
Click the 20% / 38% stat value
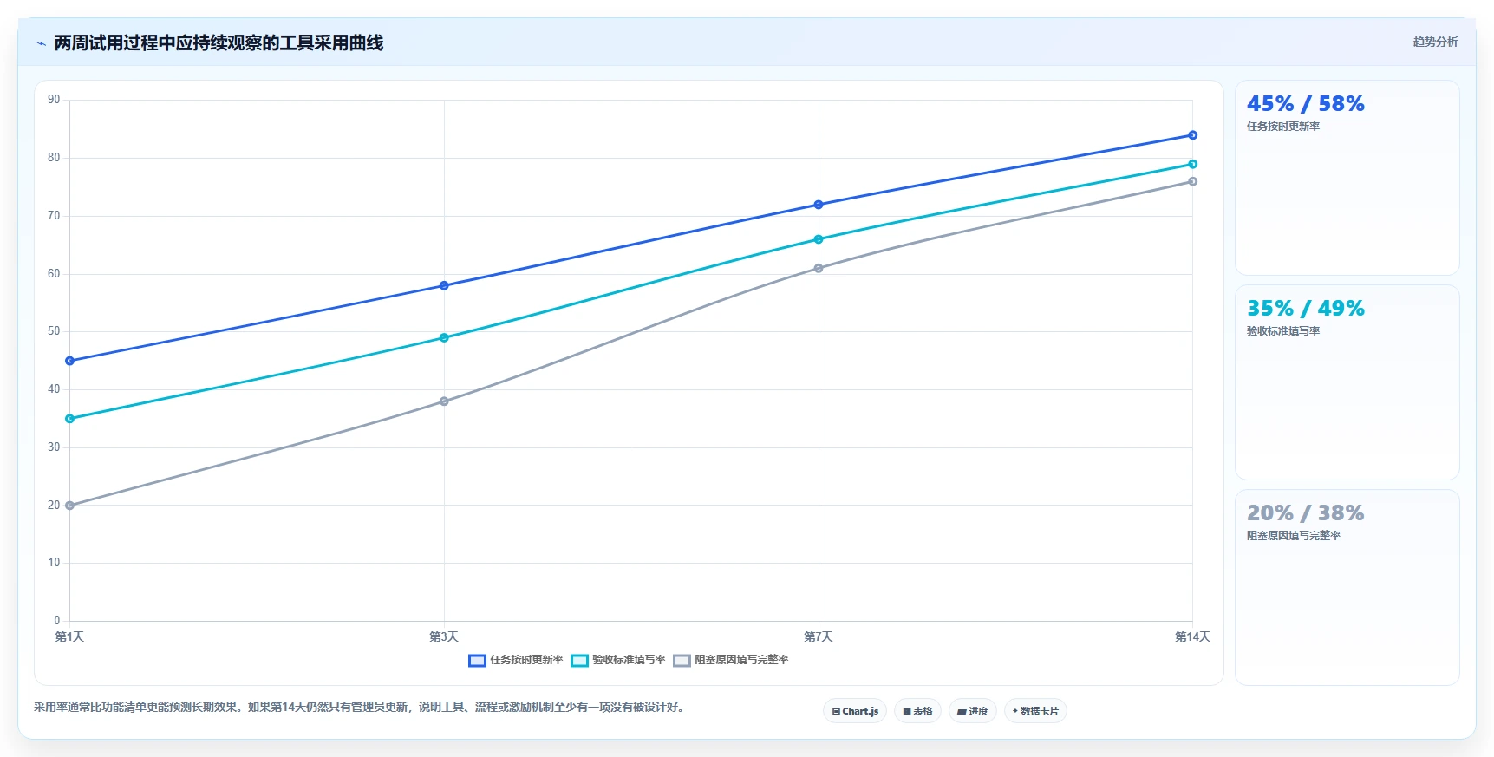[x=1305, y=513]
